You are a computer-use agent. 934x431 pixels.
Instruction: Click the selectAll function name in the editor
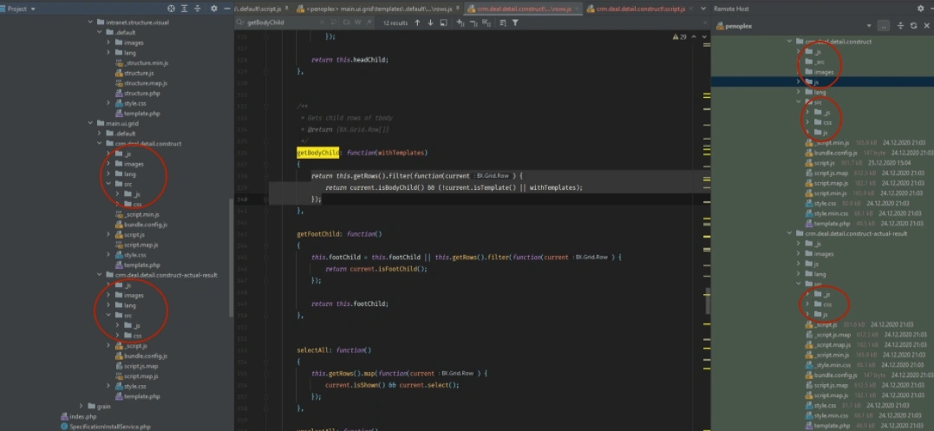click(x=313, y=350)
